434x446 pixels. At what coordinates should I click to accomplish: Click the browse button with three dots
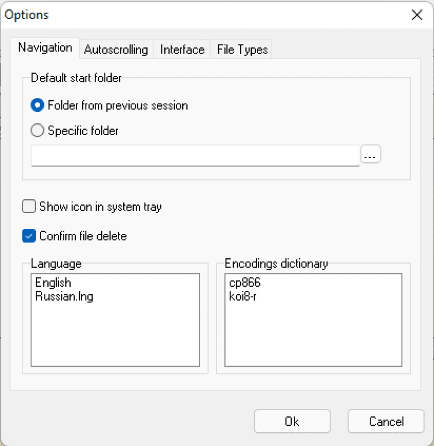[370, 155]
